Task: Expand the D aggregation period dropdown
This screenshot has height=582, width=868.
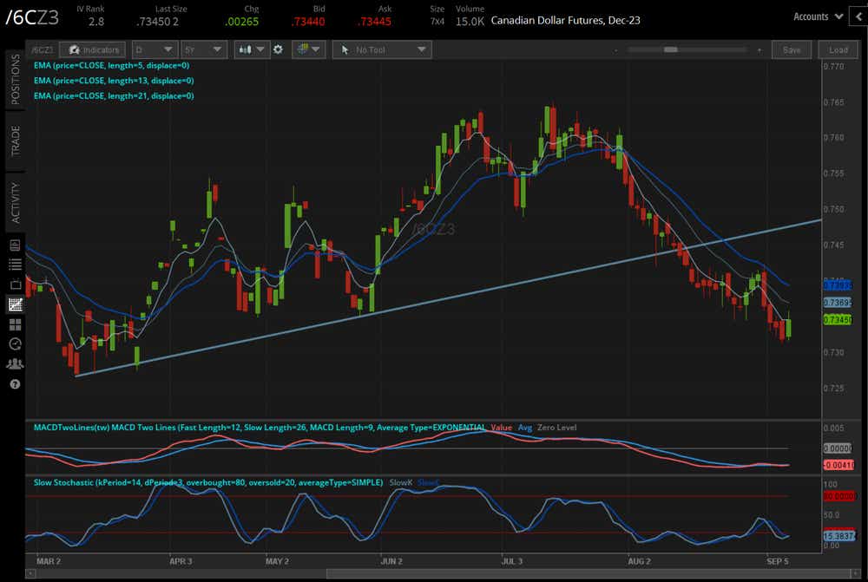Action: pos(155,49)
